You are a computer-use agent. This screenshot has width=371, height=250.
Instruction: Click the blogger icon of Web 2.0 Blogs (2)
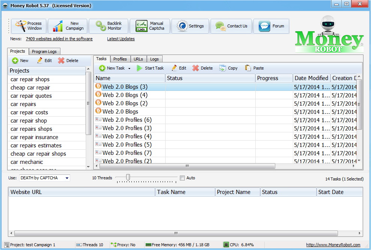pyautogui.click(x=98, y=103)
